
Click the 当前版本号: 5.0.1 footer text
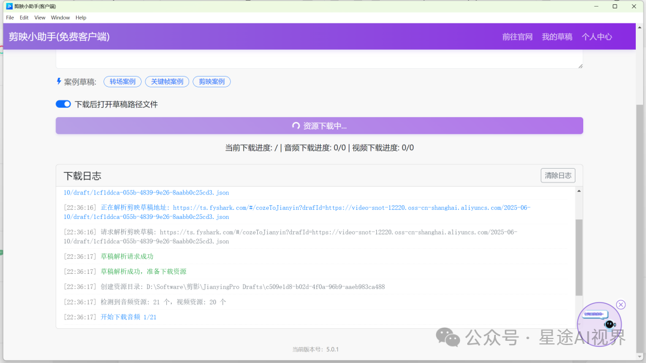[316, 349]
